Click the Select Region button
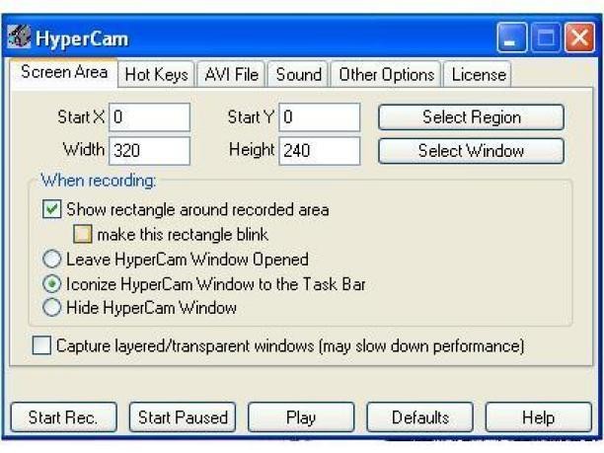This screenshot has height=453, width=604. pyautogui.click(x=471, y=117)
